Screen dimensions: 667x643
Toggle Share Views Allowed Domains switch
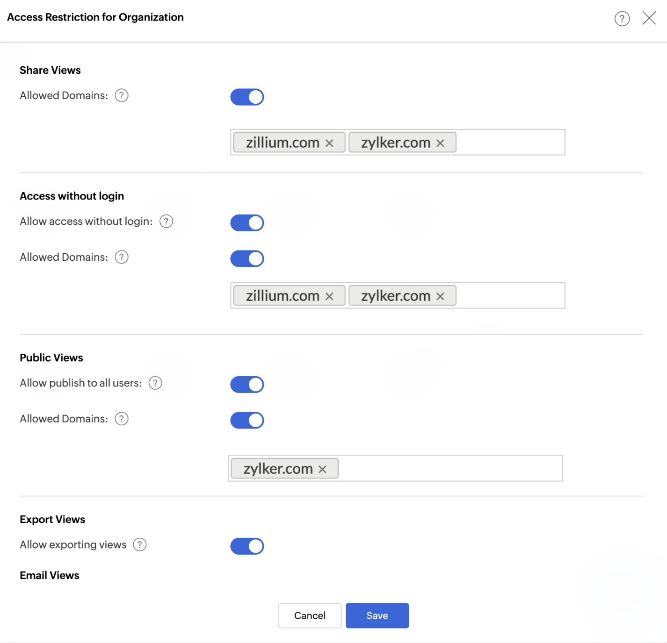pyautogui.click(x=247, y=97)
